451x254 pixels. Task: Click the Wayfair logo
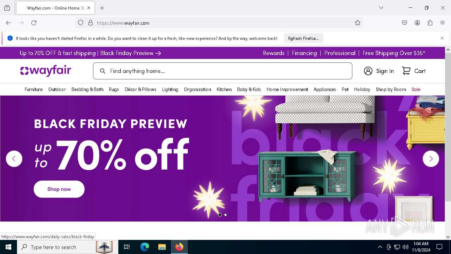[46, 71]
